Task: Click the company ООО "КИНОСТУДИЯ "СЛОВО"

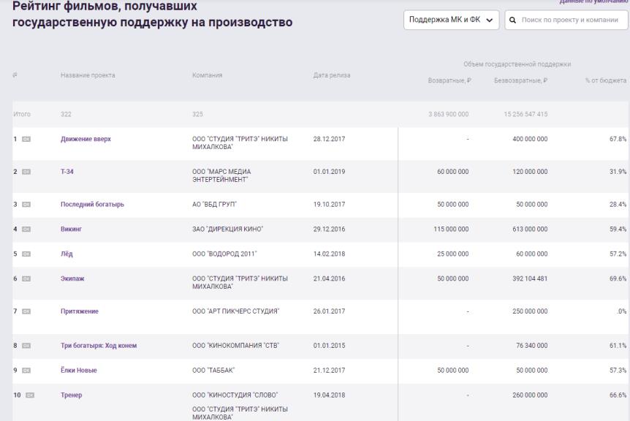Action: [235, 395]
